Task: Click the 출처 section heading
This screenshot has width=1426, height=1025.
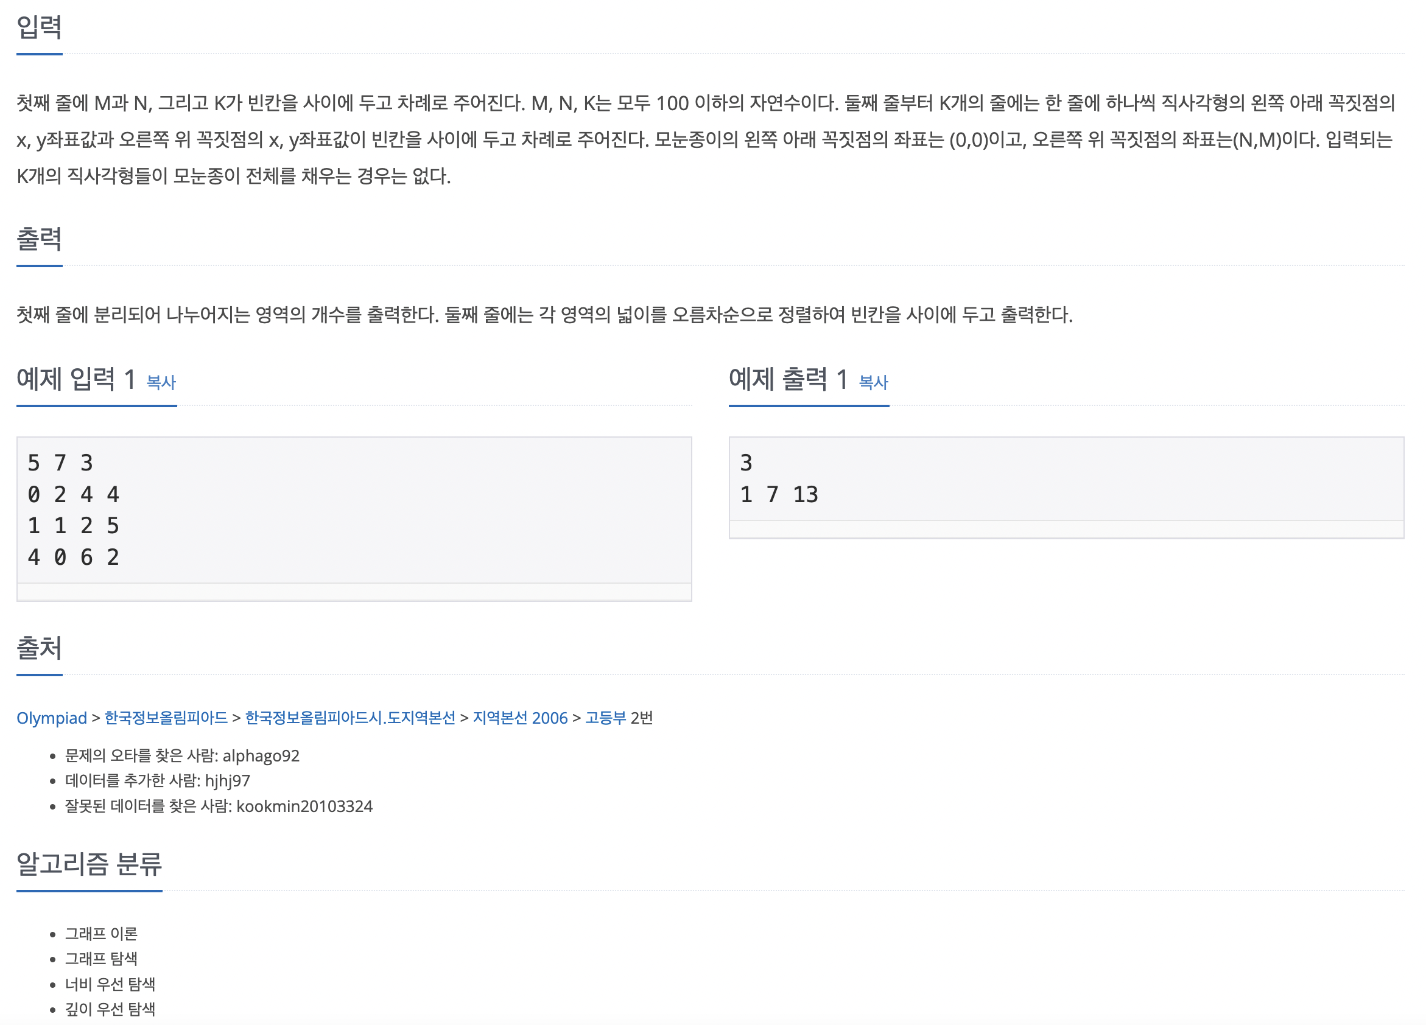Action: coord(39,649)
